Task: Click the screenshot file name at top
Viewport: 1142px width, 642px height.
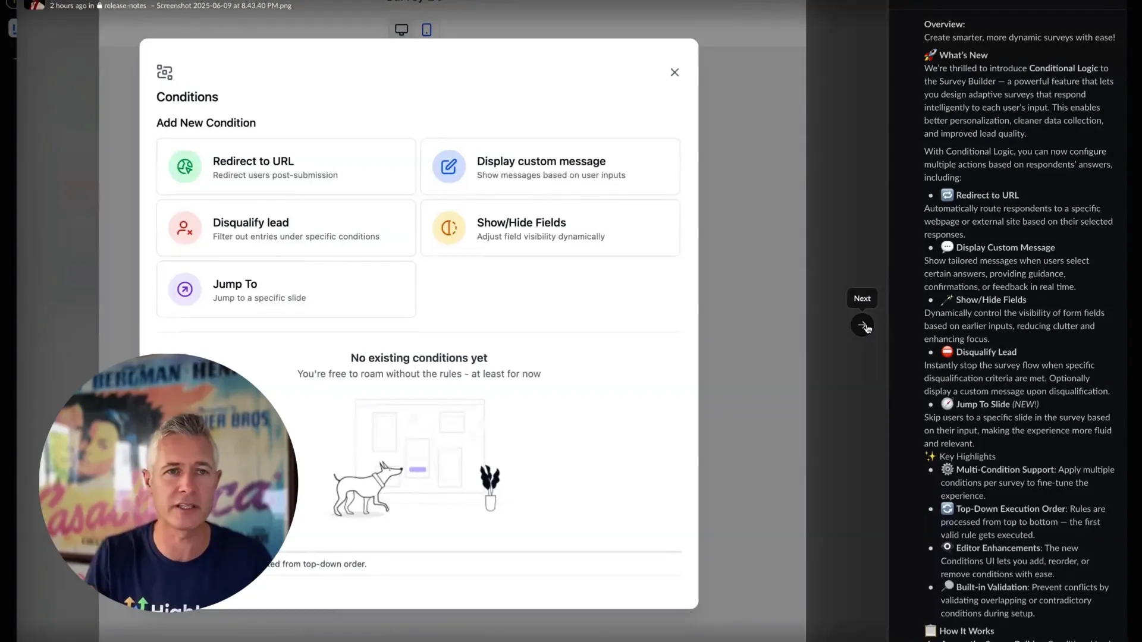Action: pyautogui.click(x=224, y=5)
